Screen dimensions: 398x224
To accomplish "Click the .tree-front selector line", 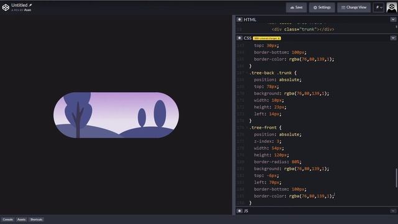I will [266, 128].
